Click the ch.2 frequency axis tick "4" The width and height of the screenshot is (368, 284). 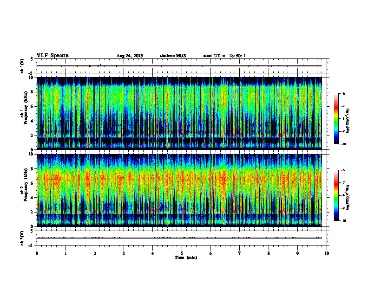[33, 198]
